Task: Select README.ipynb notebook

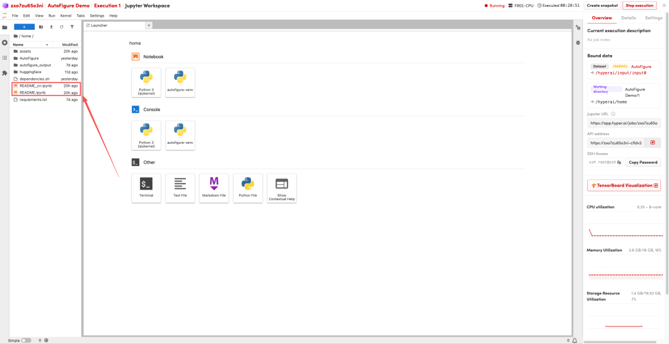Action: [x=45, y=92]
